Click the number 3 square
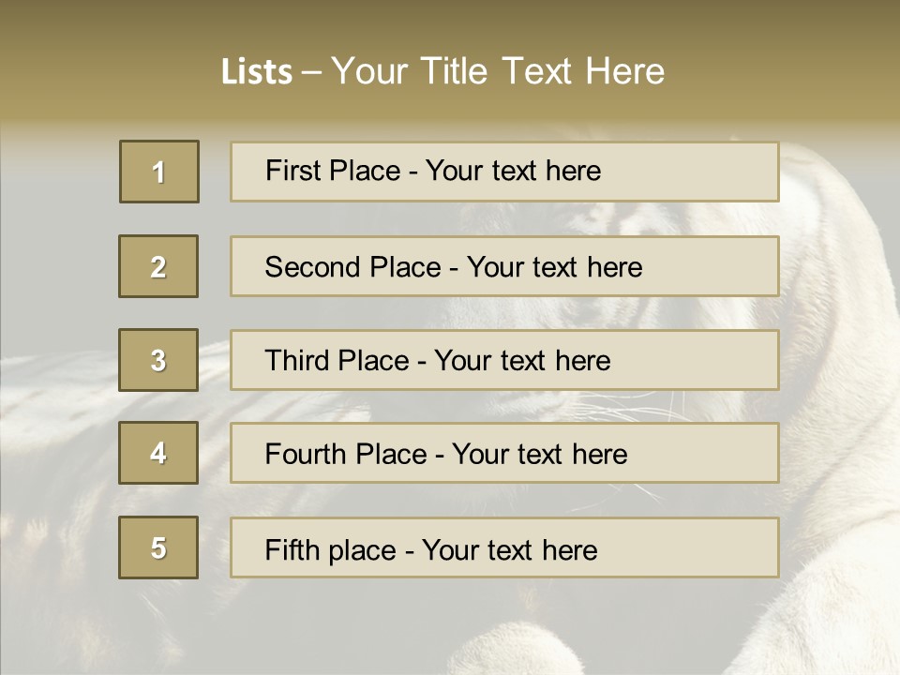This screenshot has height=675, width=900. point(158,360)
